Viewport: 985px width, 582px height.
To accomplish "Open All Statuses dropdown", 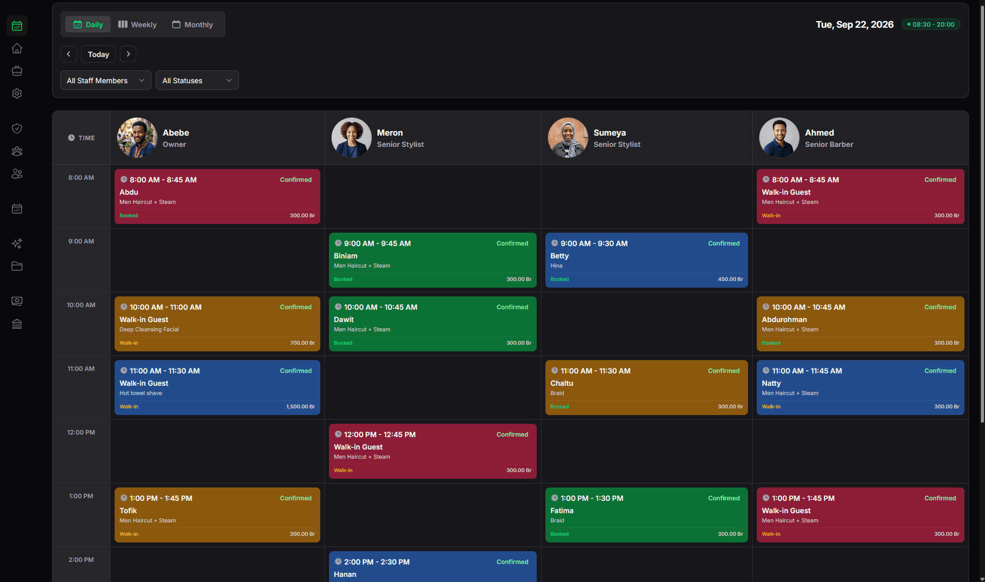I will (197, 80).
